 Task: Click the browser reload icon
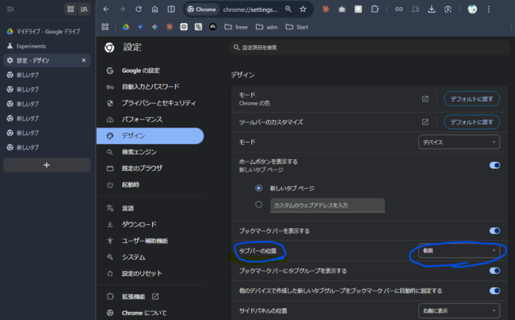(x=139, y=9)
